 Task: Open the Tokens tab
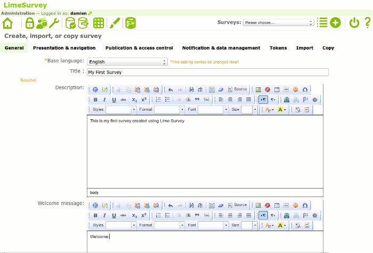(x=278, y=48)
